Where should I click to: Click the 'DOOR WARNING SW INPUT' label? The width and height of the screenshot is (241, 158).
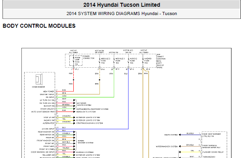click(42, 152)
